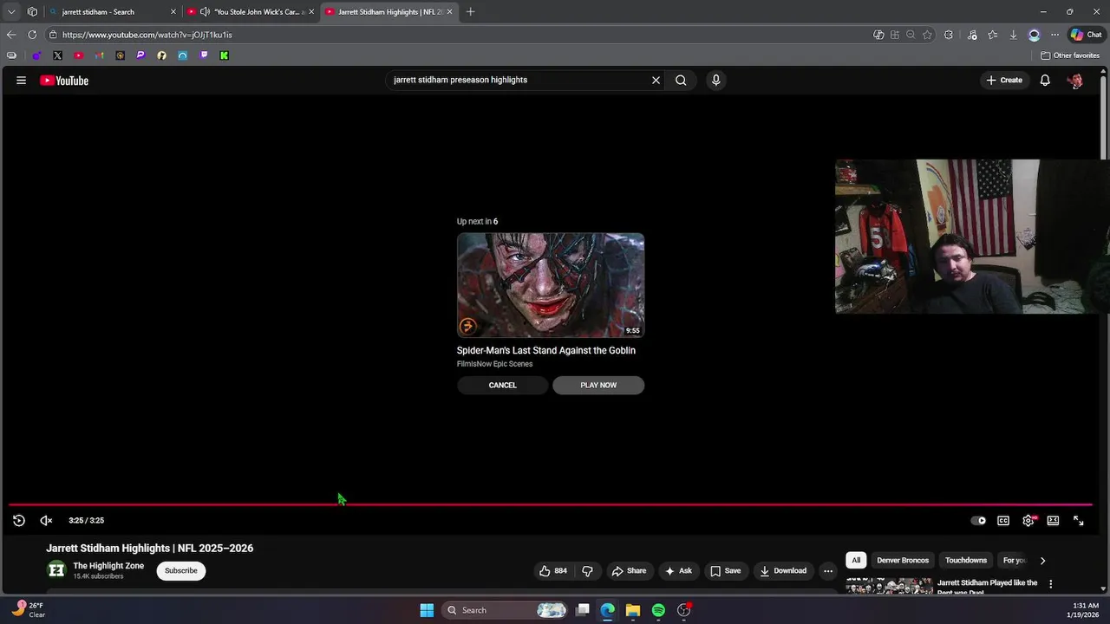Select the For you filter chip

pyautogui.click(x=1014, y=560)
